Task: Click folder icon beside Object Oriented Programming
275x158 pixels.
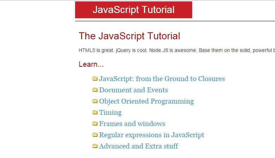Action: point(95,101)
